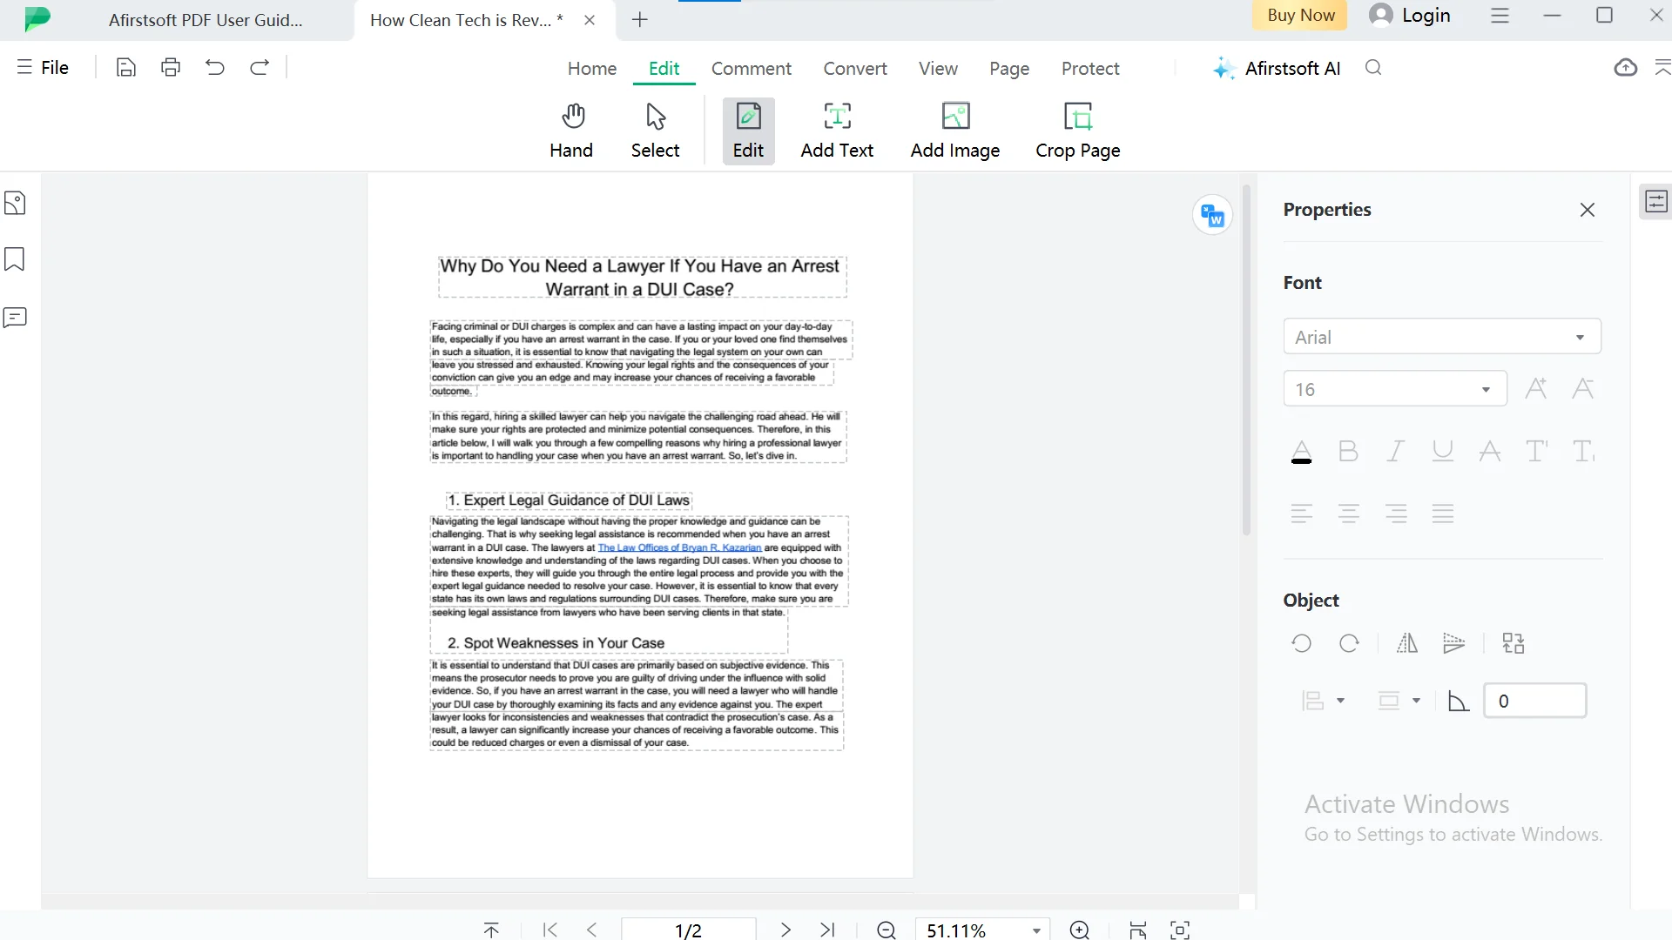The width and height of the screenshot is (1672, 940).
Task: Zoom out with the minus magnifier
Action: [887, 930]
